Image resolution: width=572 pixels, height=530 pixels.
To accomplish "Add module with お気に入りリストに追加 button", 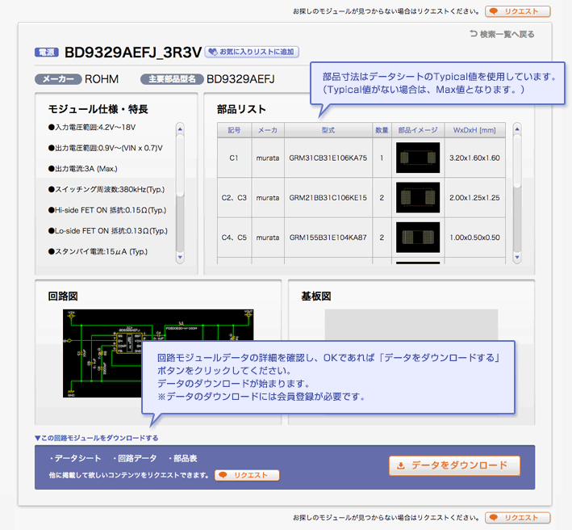I will click(252, 52).
